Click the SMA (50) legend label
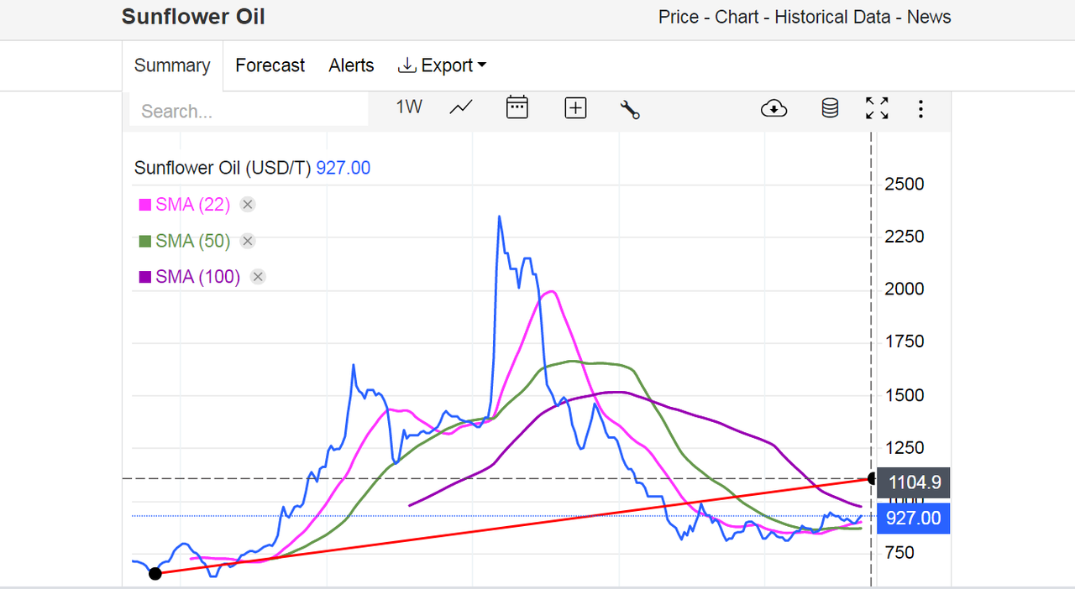1075x589 pixels. (x=193, y=241)
